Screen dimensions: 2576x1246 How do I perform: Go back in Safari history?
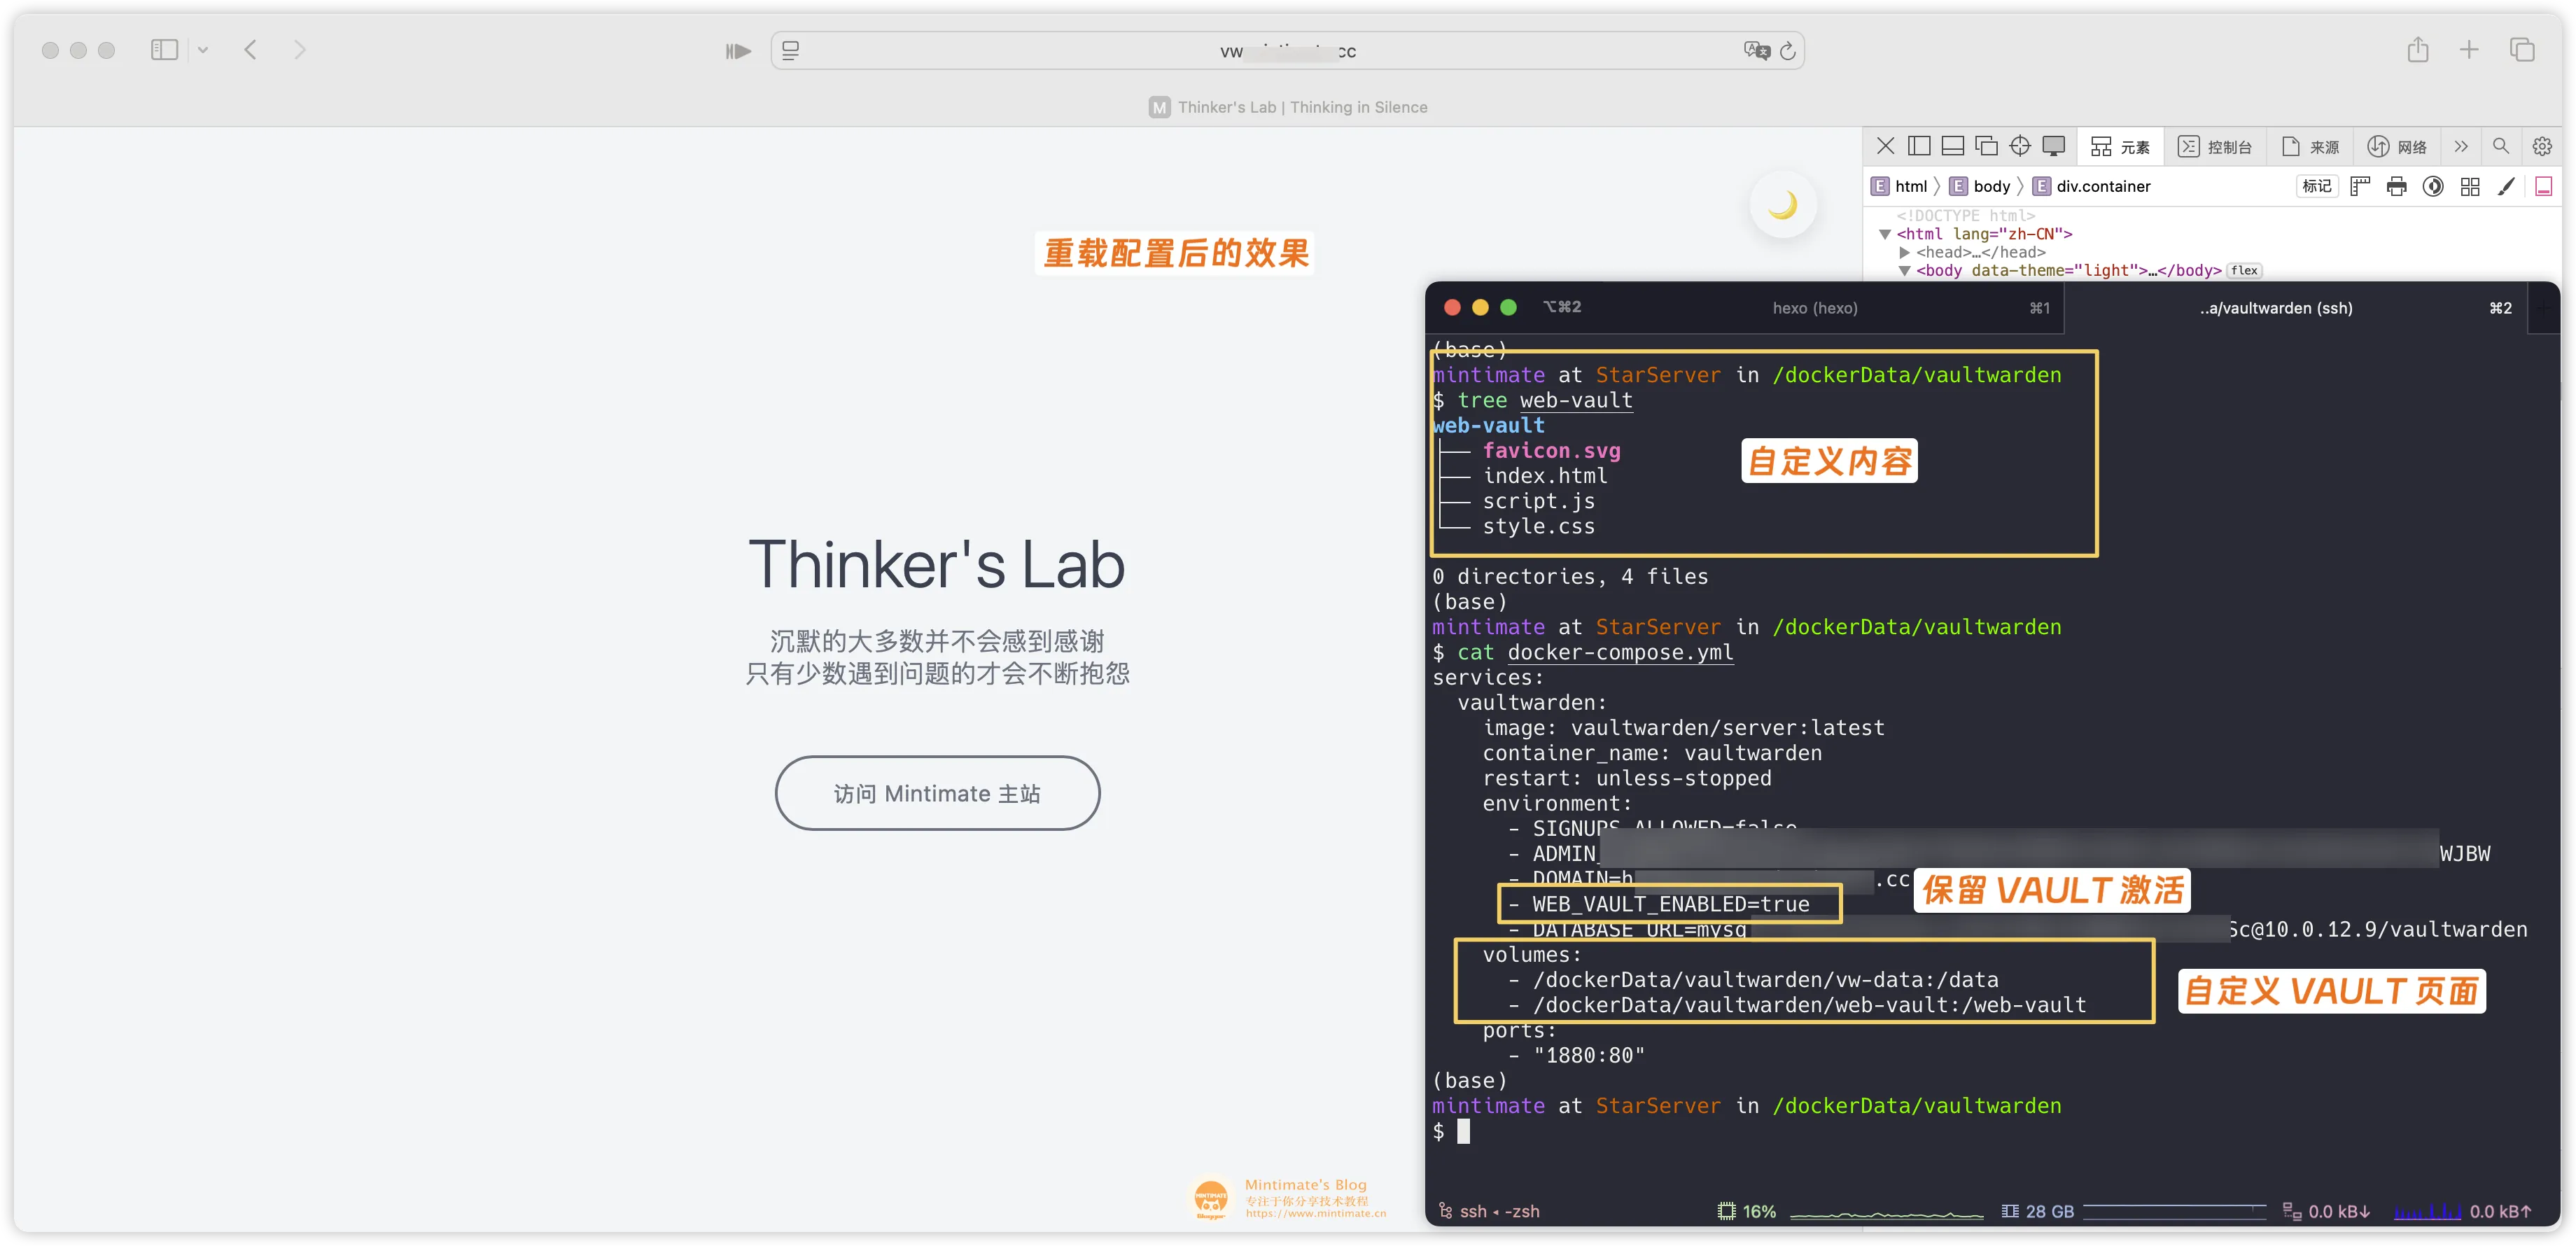[x=251, y=50]
